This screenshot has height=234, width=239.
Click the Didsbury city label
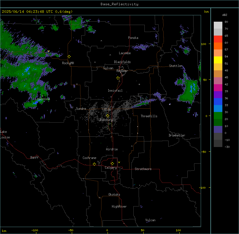(106, 120)
